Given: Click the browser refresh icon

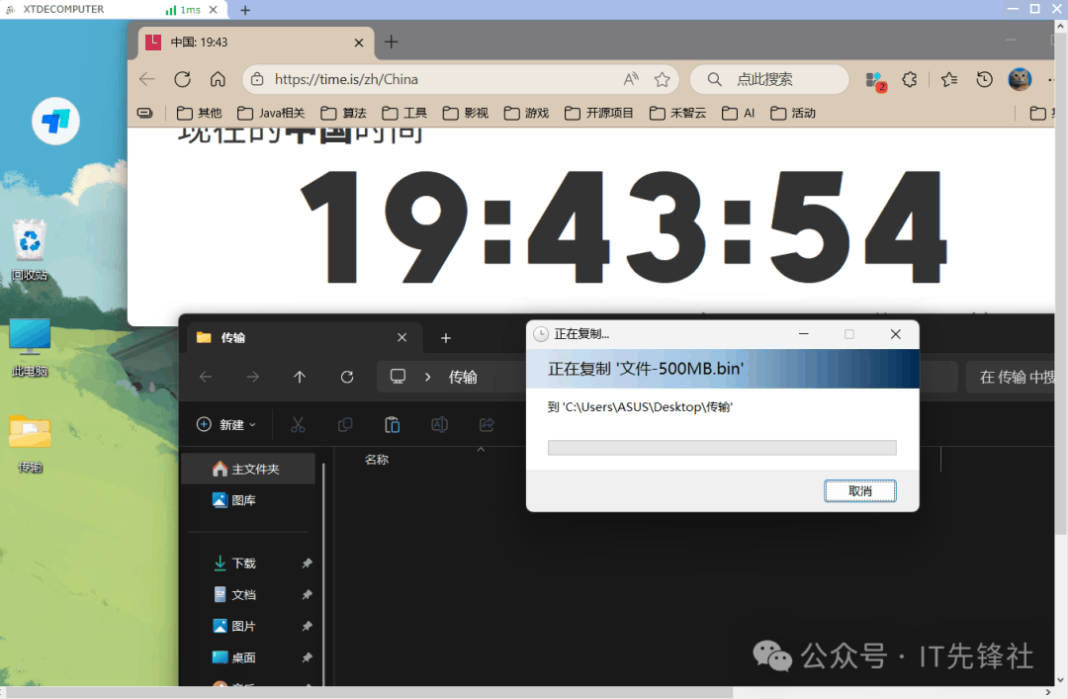Looking at the screenshot, I should [182, 79].
